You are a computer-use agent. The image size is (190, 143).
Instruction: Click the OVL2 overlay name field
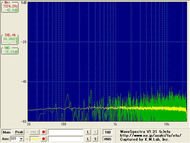pos(66,139)
